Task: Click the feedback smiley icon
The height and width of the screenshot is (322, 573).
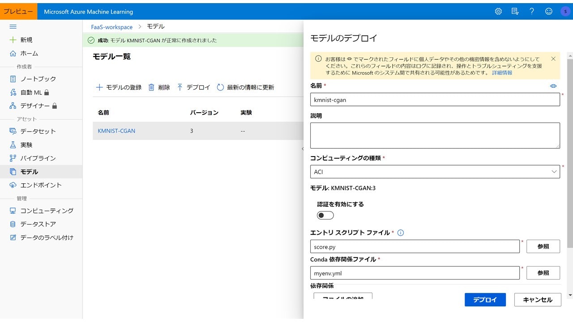Action: tap(549, 12)
